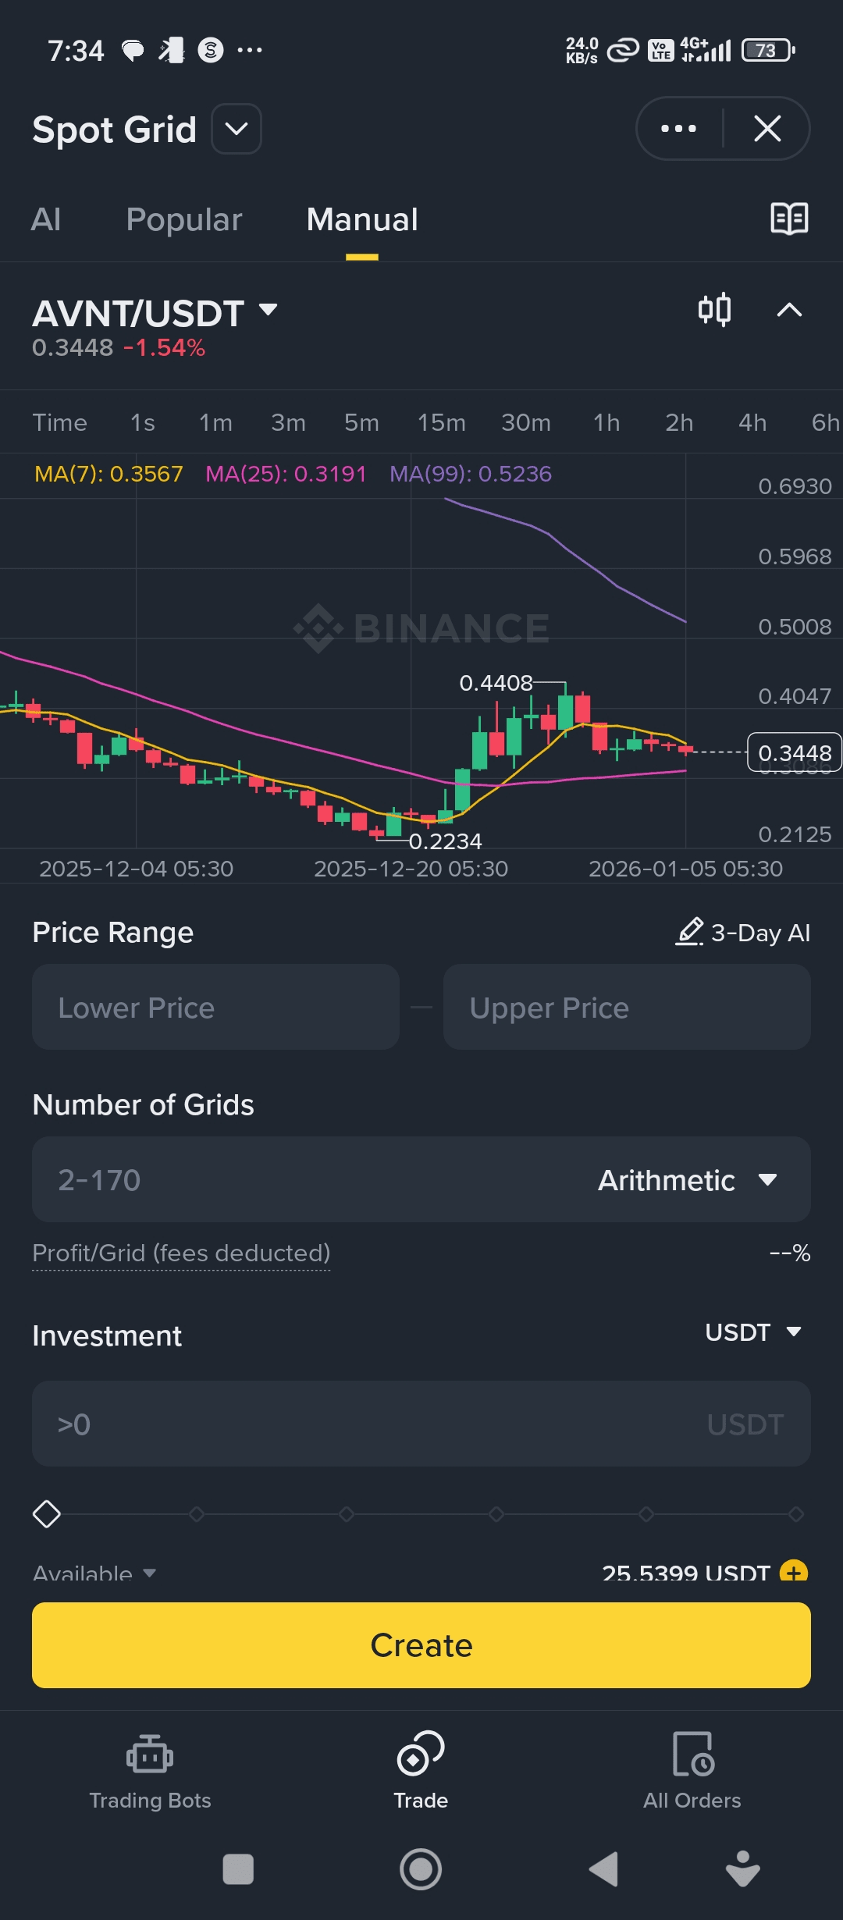
Task: Focus the Lower Price input field
Action: (x=215, y=1007)
